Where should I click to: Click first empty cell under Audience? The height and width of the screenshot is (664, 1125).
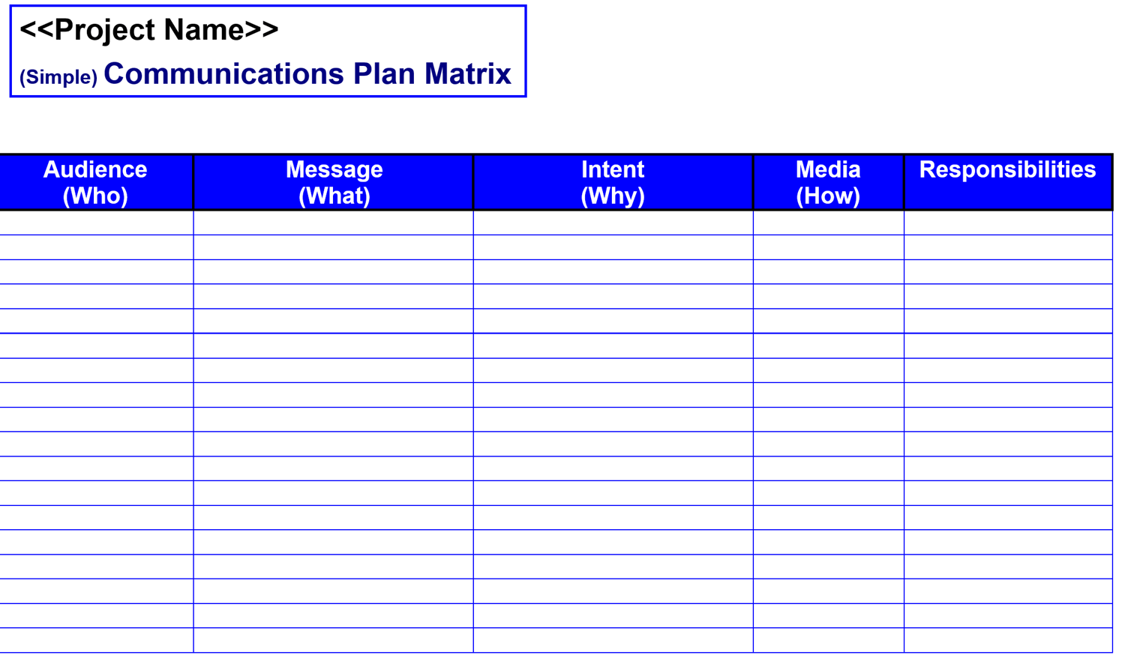click(x=96, y=223)
